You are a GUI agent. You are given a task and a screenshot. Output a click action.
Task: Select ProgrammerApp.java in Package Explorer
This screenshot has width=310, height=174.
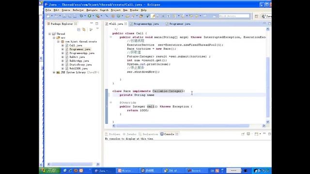(x=82, y=53)
